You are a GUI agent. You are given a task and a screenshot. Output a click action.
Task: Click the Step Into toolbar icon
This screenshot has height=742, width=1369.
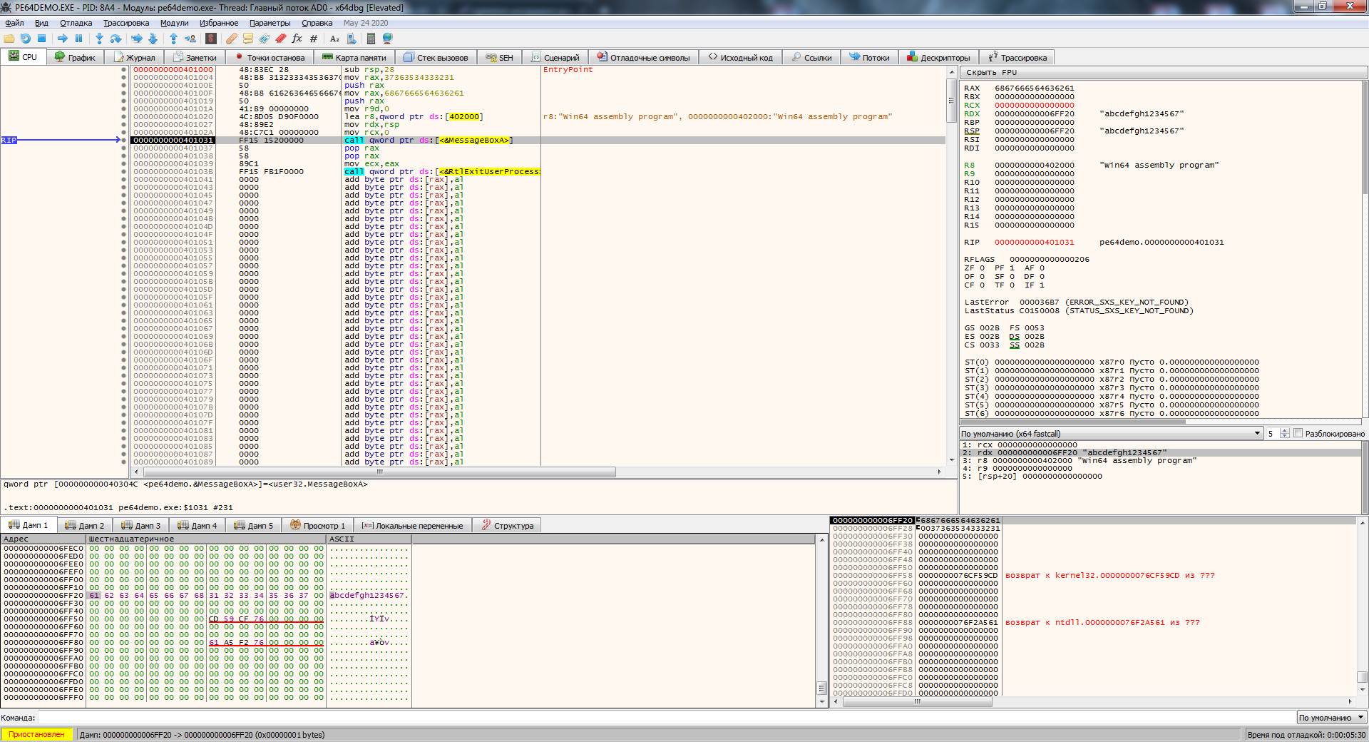[x=99, y=39]
